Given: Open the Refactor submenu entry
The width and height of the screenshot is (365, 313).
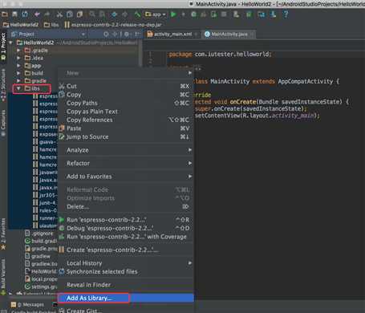Looking at the screenshot, I should 126,163.
